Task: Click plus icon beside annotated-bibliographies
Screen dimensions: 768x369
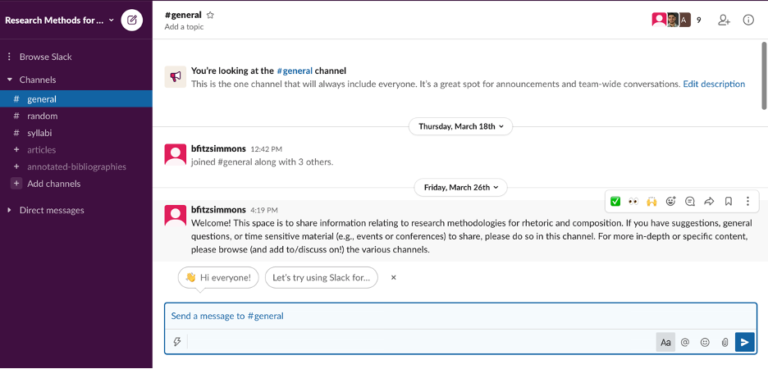Action: [16, 166]
